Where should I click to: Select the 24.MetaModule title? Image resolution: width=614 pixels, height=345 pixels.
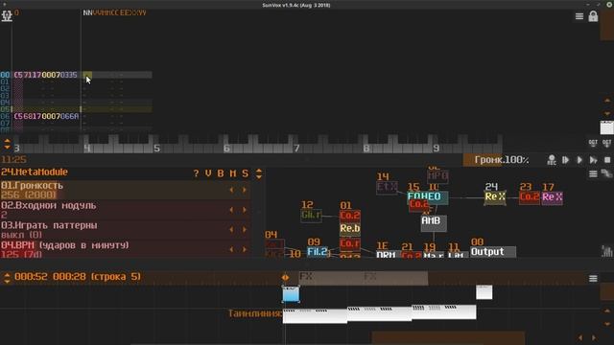pyautogui.click(x=35, y=172)
